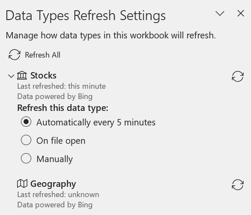Collapse the Stocks section chevron
This screenshot has width=251, height=215.
click(11, 76)
